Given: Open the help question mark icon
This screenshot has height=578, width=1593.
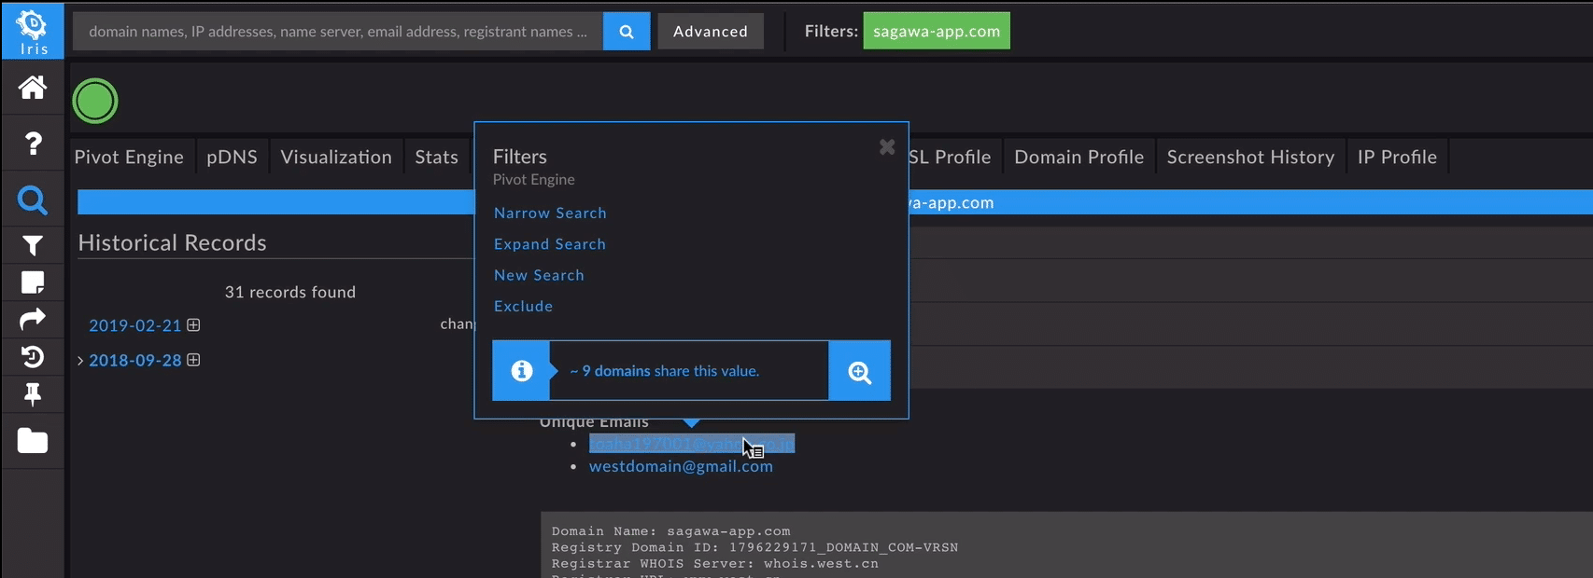Looking at the screenshot, I should (34, 144).
